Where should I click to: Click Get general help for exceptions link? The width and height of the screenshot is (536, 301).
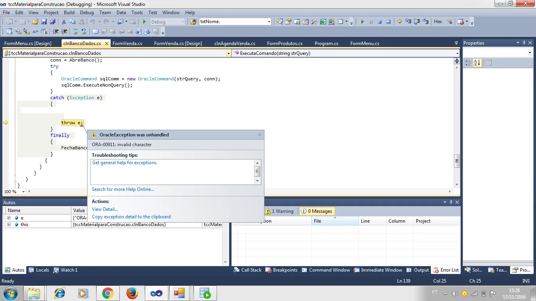tap(125, 163)
